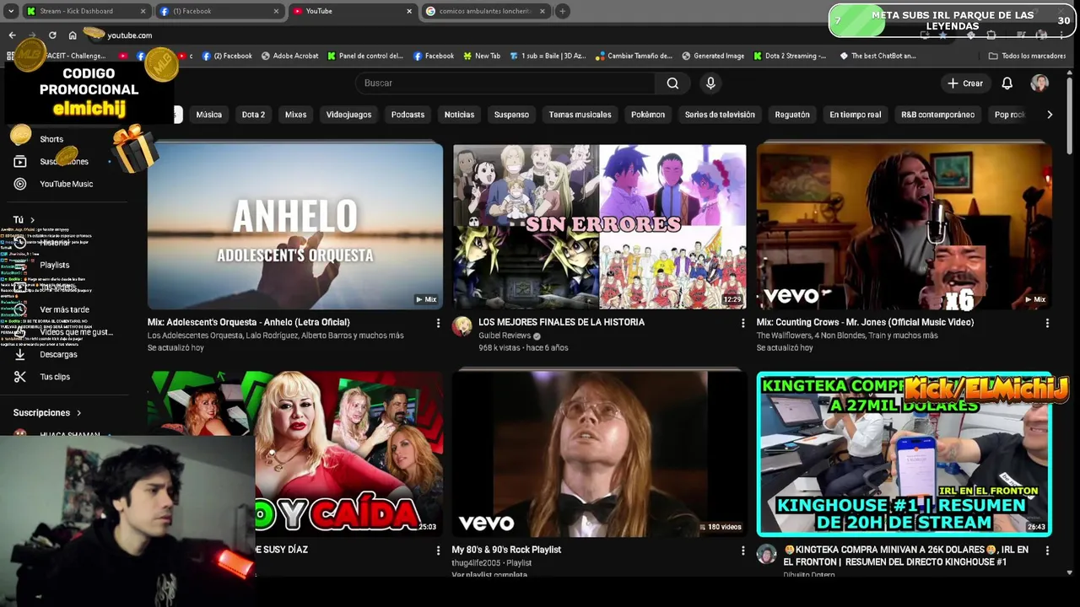This screenshot has height=607, width=1080.
Task: Open the YouTube account avatar menu
Action: pos(1039,83)
